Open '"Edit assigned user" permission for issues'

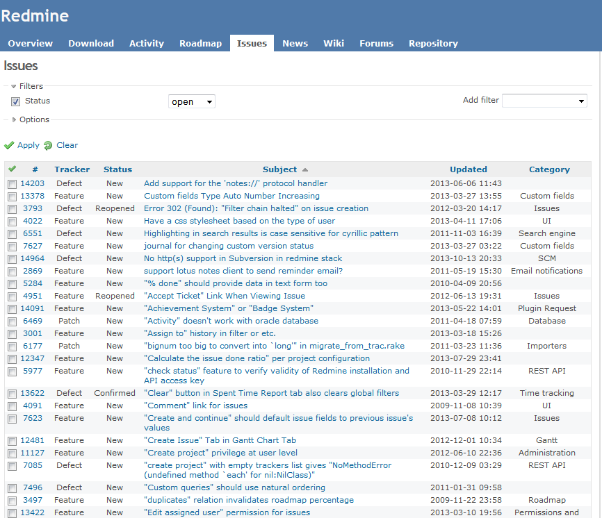pyautogui.click(x=227, y=512)
